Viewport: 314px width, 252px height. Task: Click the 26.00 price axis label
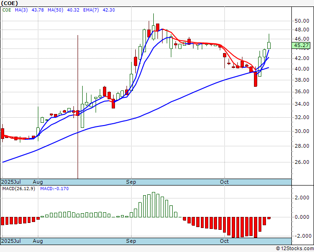tap(302, 162)
